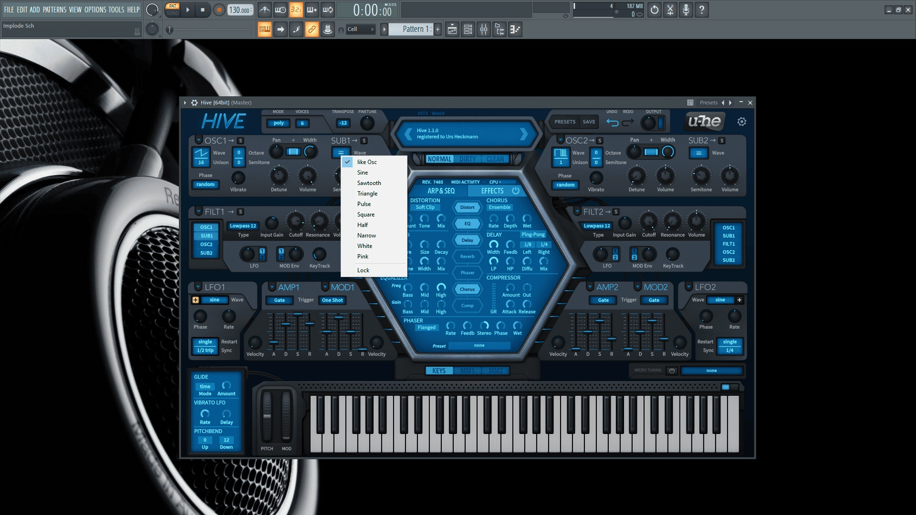Viewport: 916px width, 515px height.
Task: Expand the FILT1 section arrow
Action: click(199, 211)
